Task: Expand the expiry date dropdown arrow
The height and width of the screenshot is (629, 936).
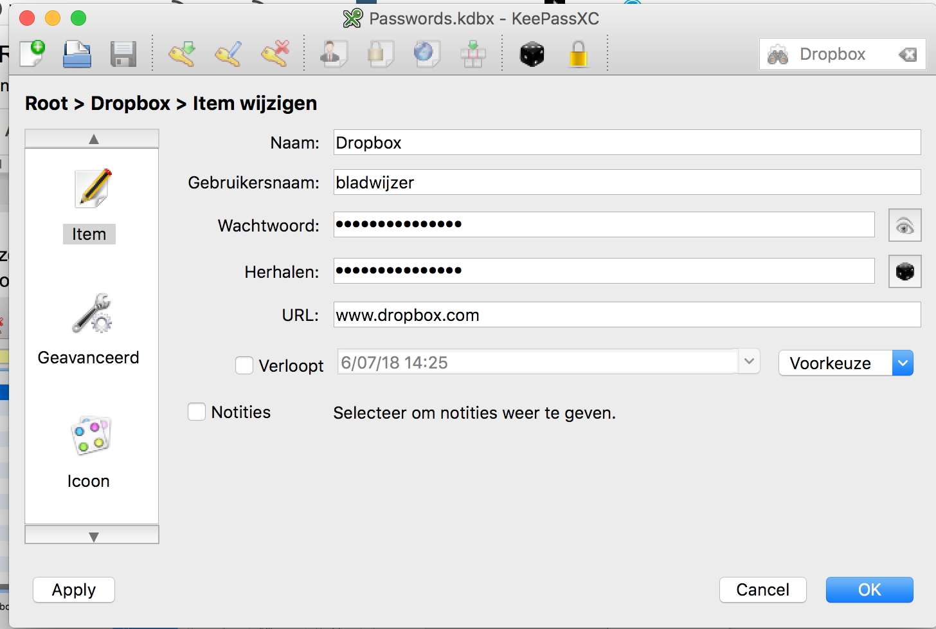Action: pos(749,362)
